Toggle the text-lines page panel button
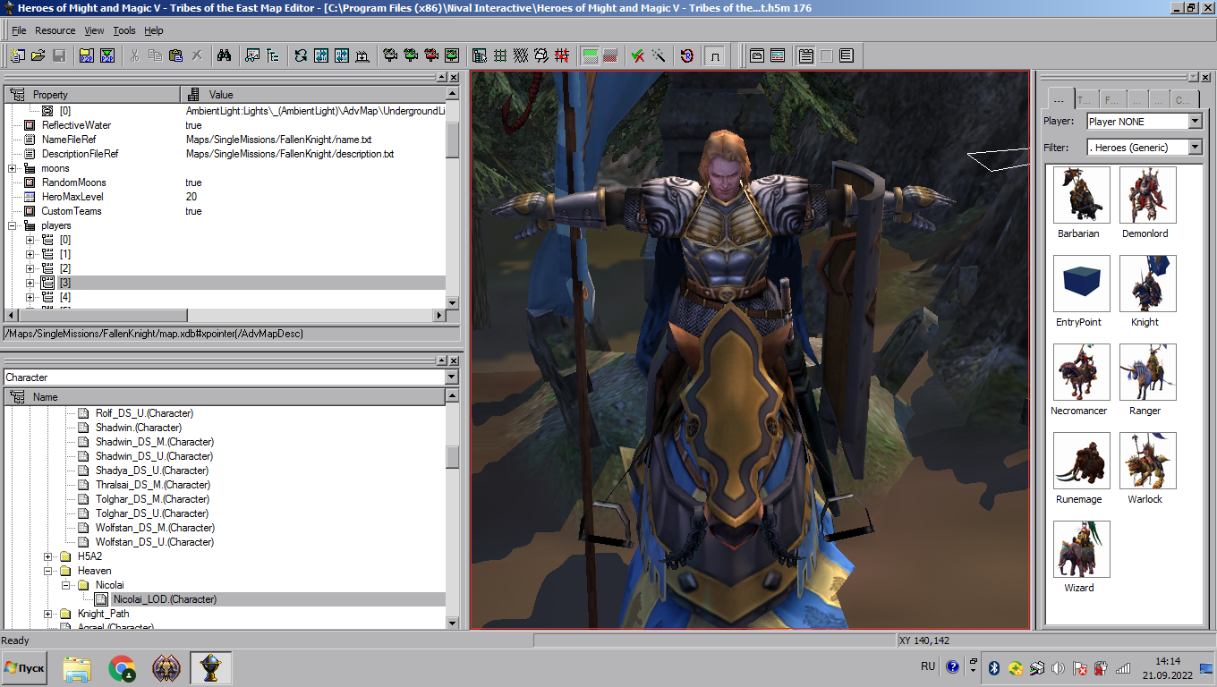 coord(847,55)
